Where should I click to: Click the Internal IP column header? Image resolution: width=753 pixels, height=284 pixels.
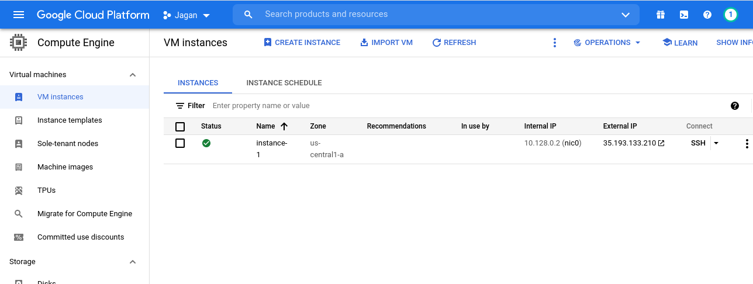tap(540, 126)
